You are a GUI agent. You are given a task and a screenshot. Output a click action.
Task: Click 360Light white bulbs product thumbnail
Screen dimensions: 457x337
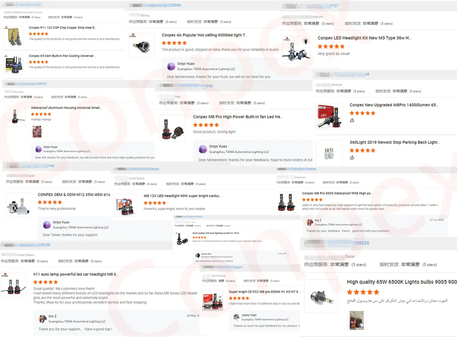(329, 153)
